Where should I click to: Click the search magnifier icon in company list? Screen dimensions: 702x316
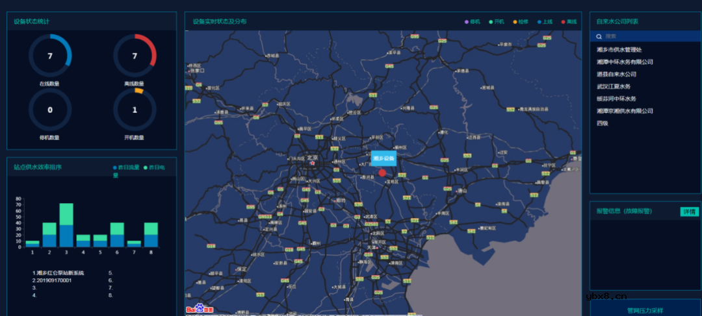coord(599,36)
